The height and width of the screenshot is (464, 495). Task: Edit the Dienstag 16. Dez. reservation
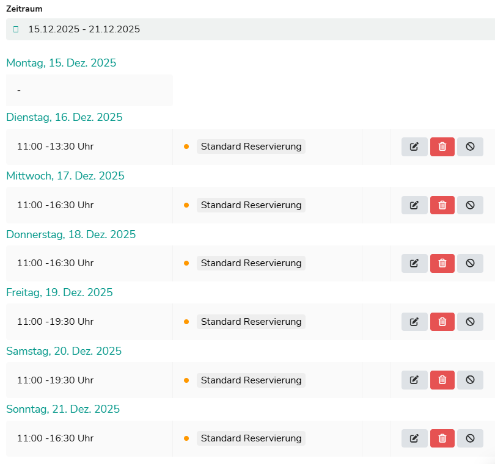[414, 147]
